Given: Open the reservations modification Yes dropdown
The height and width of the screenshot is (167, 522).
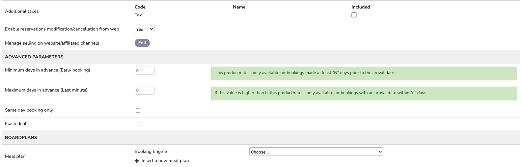Looking at the screenshot, I should pos(144,29).
